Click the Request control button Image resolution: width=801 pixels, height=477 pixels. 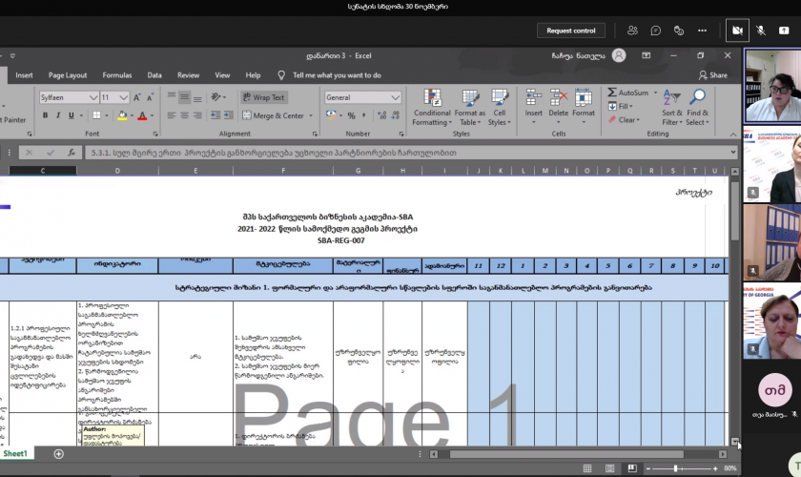pyautogui.click(x=571, y=31)
